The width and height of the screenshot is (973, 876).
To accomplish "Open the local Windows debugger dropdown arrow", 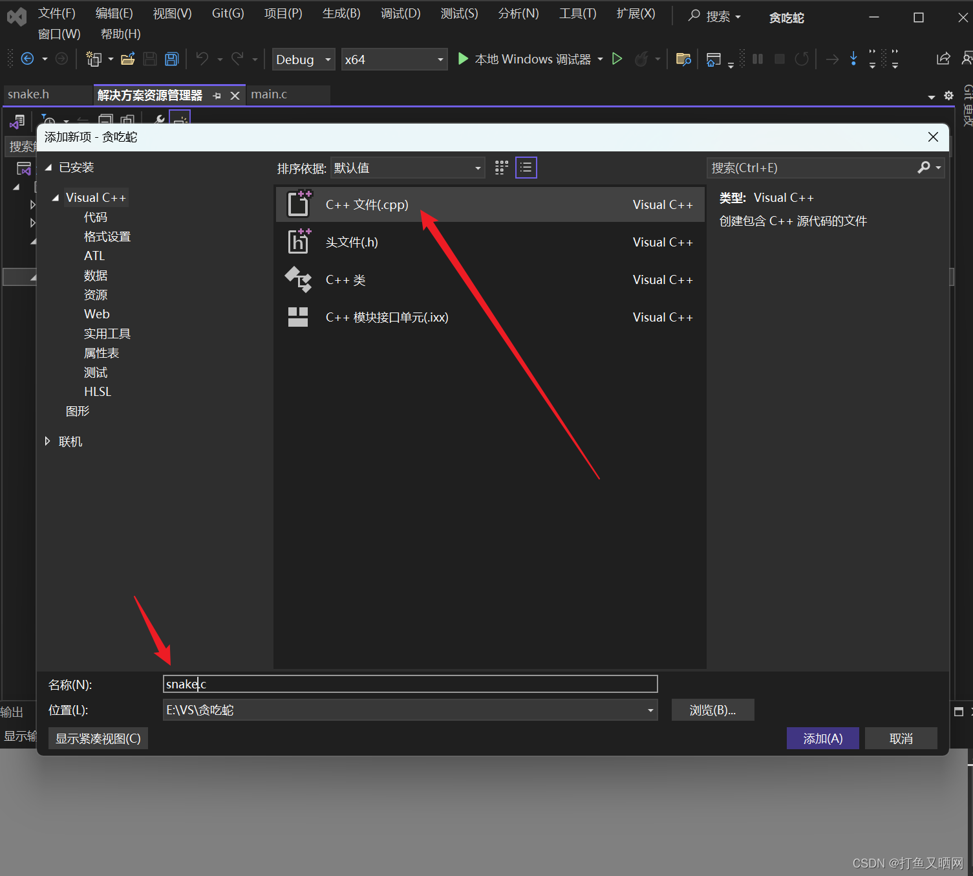I will pyautogui.click(x=601, y=60).
